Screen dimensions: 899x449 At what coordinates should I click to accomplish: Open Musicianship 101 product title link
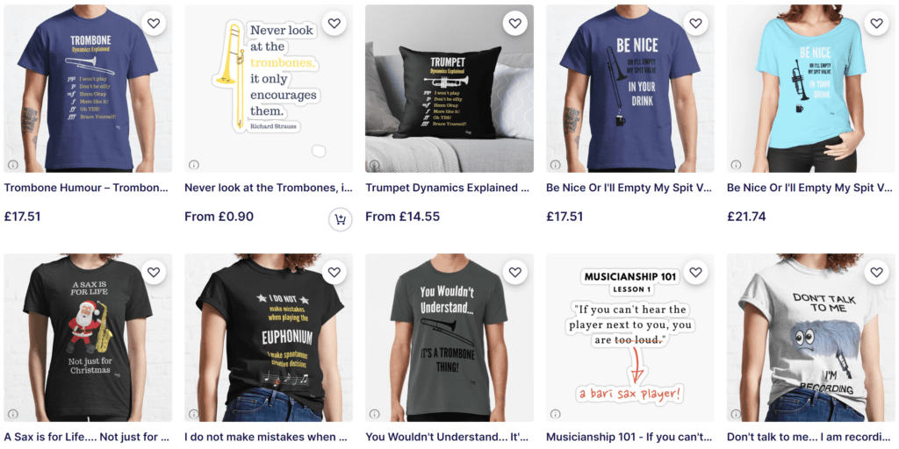pos(629,437)
